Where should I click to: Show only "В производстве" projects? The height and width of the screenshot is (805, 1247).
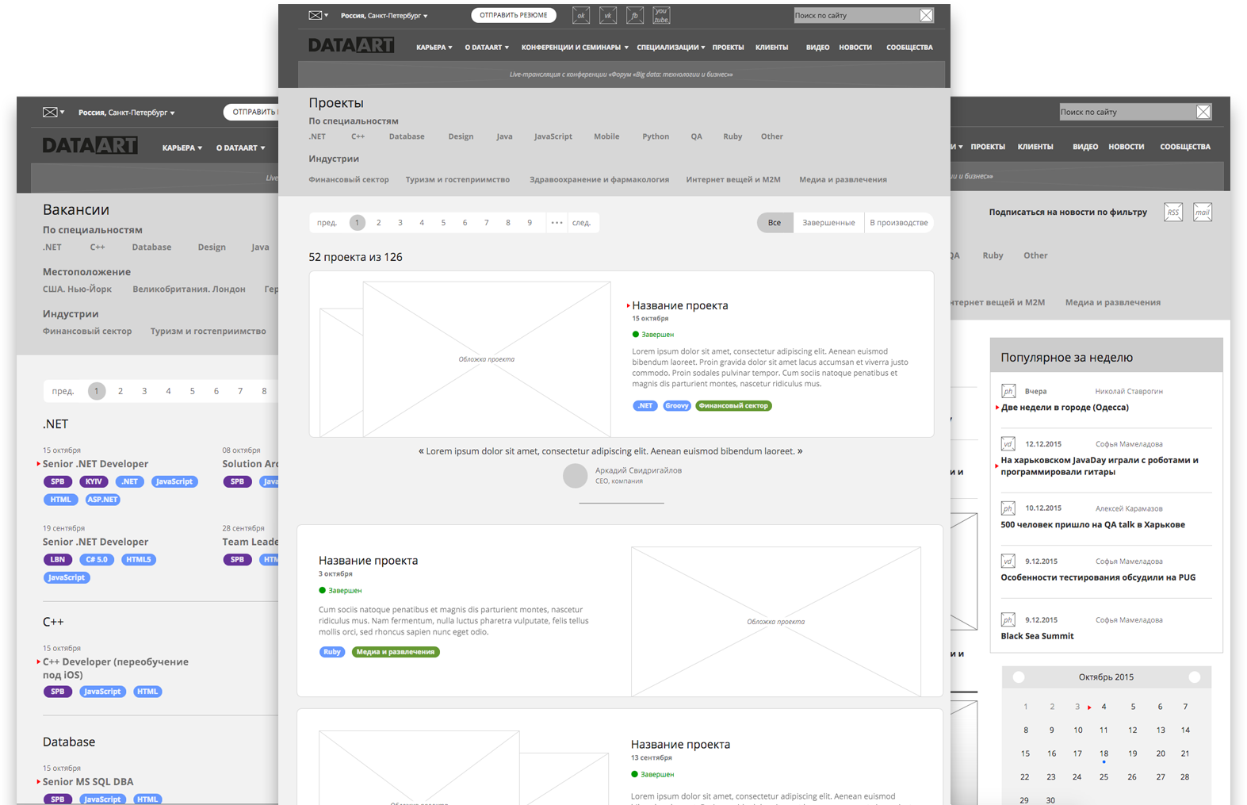[898, 223]
